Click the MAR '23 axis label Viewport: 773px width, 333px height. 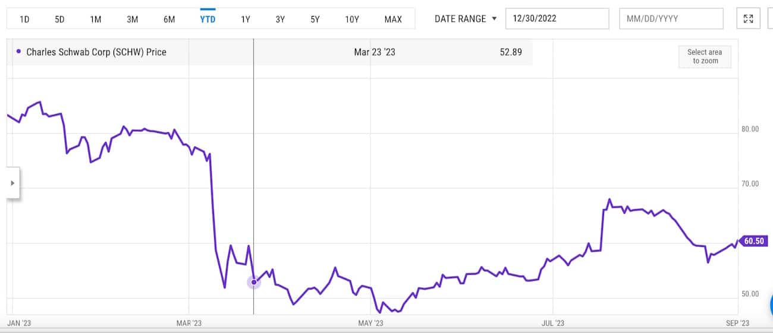click(188, 323)
